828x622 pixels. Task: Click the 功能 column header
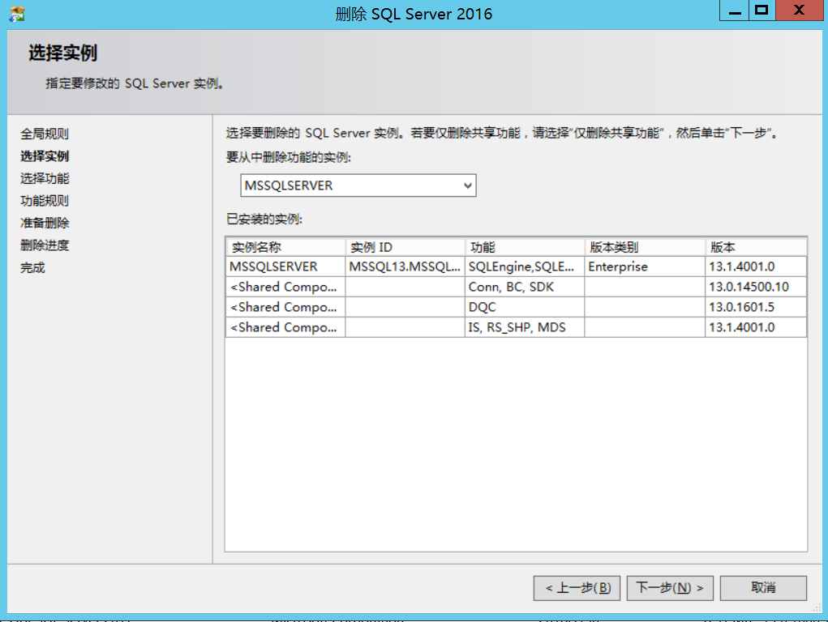point(525,247)
